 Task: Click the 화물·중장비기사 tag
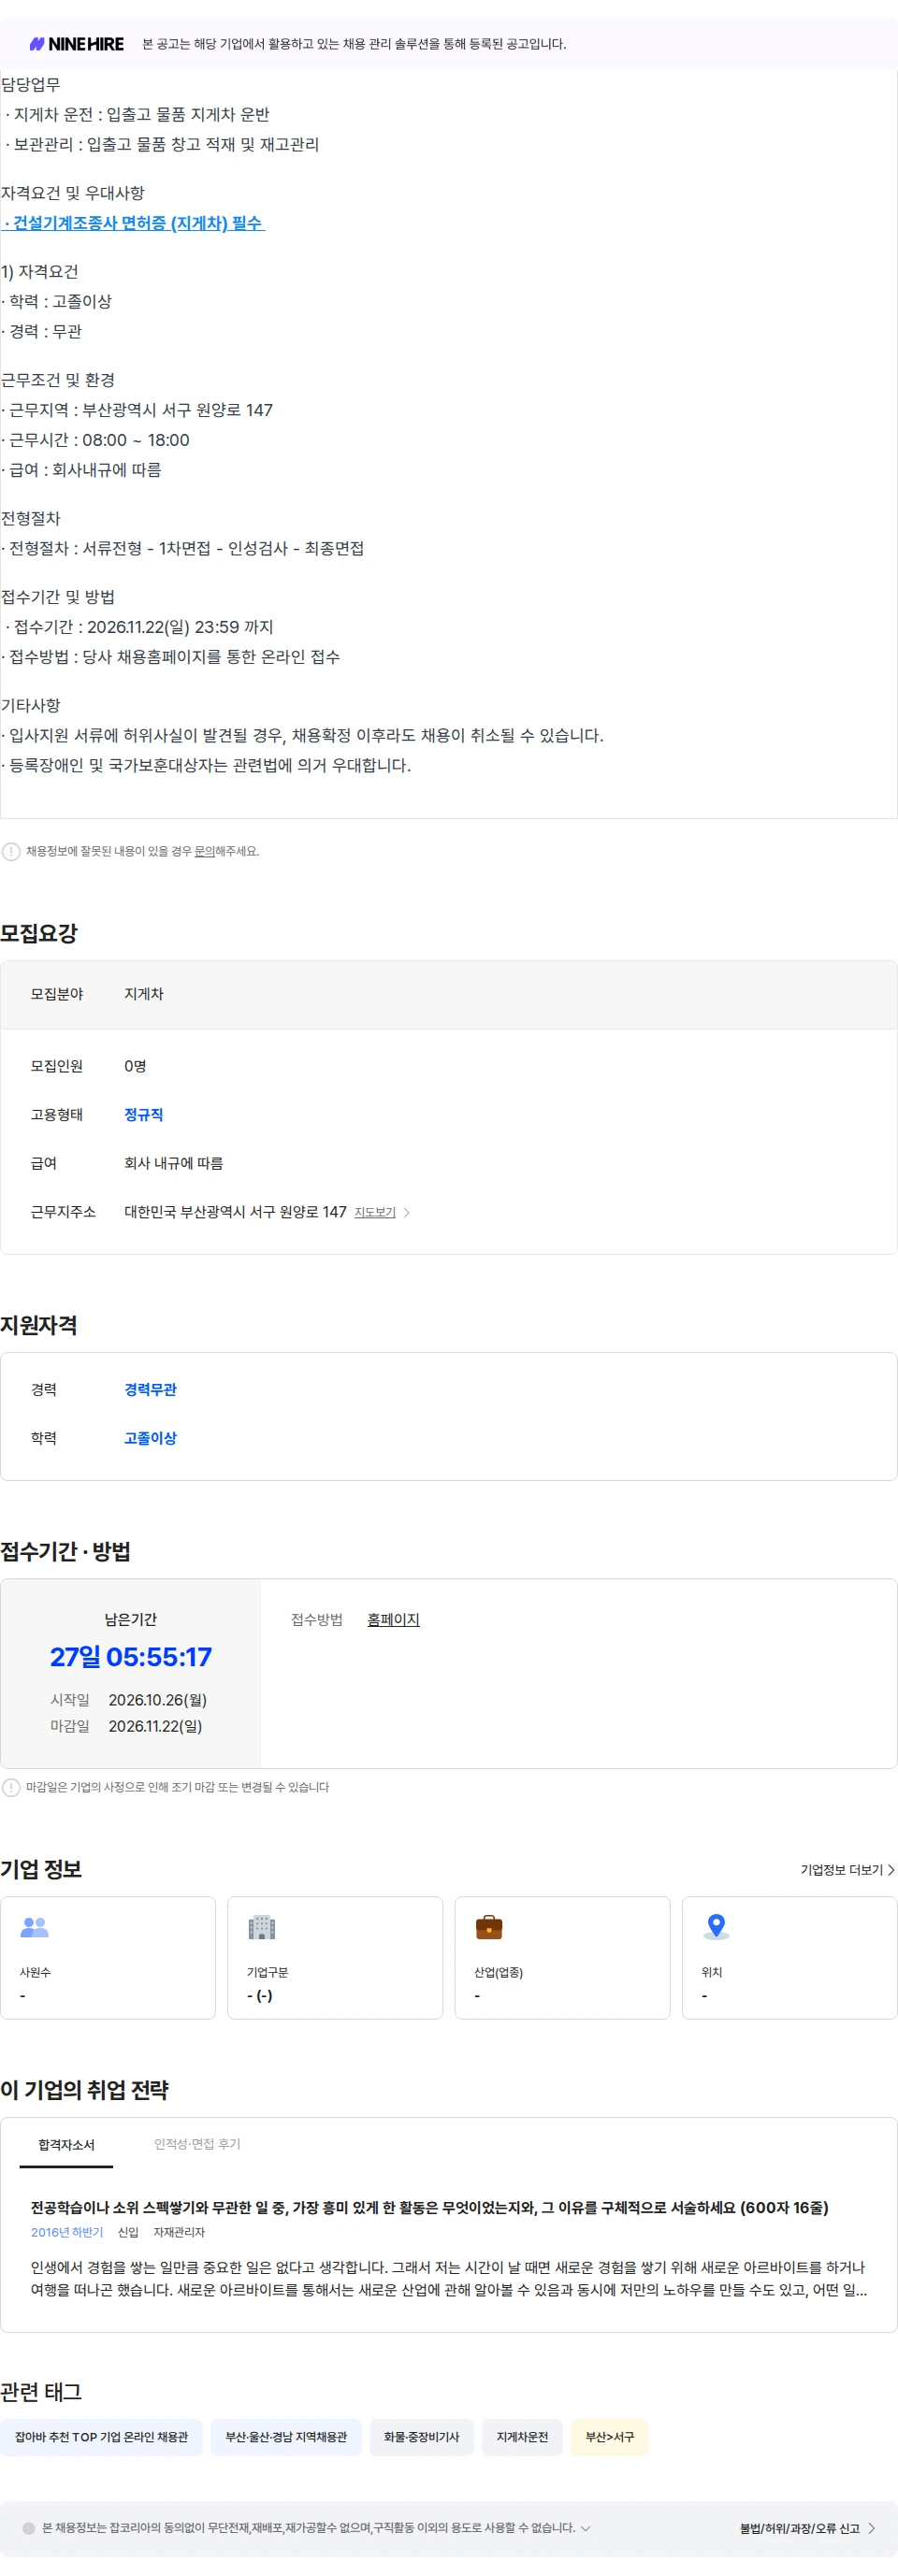pos(422,2437)
